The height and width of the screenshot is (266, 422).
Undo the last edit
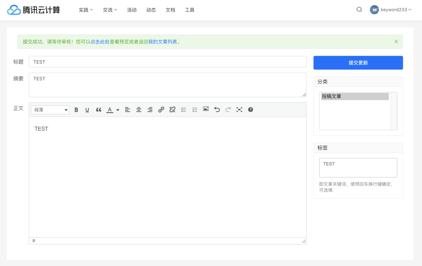217,110
